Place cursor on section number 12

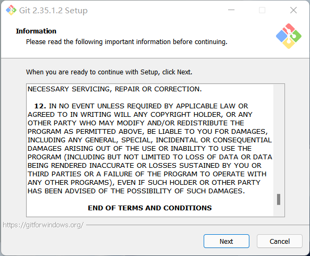(40, 106)
